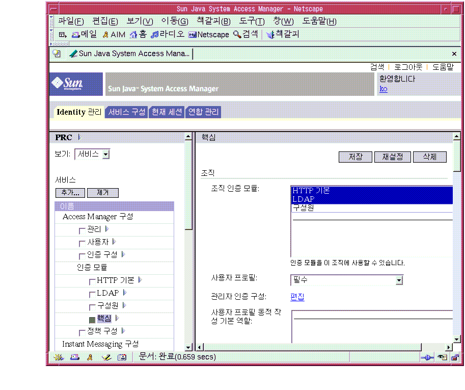
Task: Open Address Book from the status bar icon
Action: [122, 357]
